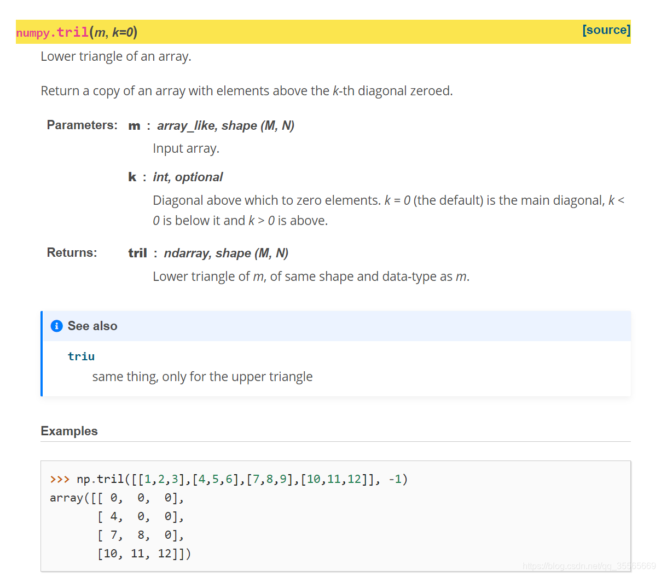
Task: Click the numpy.tril function signature
Action: 77,32
